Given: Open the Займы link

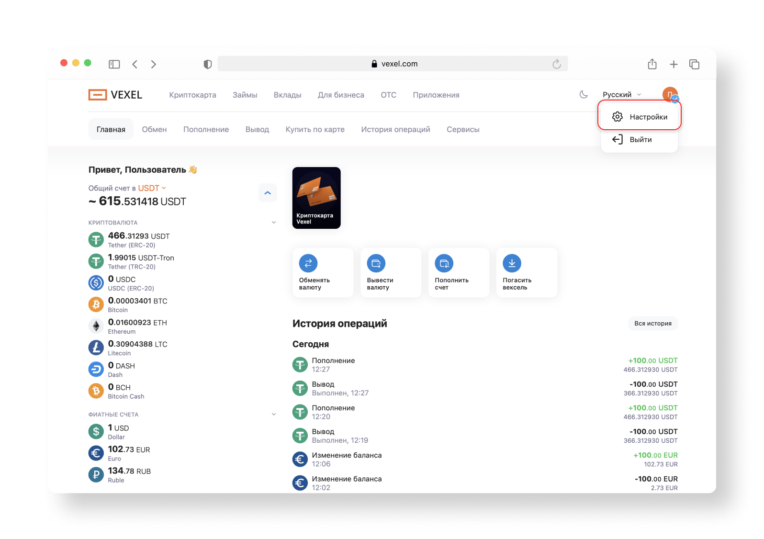Looking at the screenshot, I should (x=245, y=95).
